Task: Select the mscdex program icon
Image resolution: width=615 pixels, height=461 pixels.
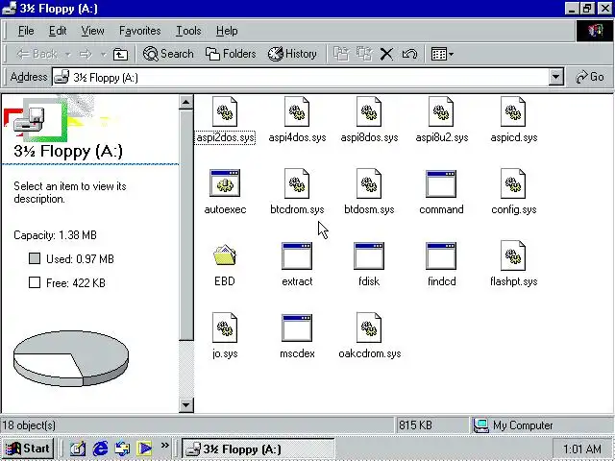Action: [x=297, y=328]
